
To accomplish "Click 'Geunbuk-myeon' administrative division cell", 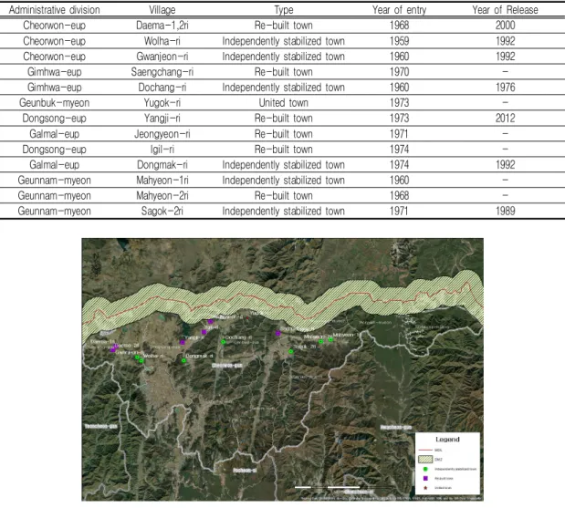I will point(55,103).
